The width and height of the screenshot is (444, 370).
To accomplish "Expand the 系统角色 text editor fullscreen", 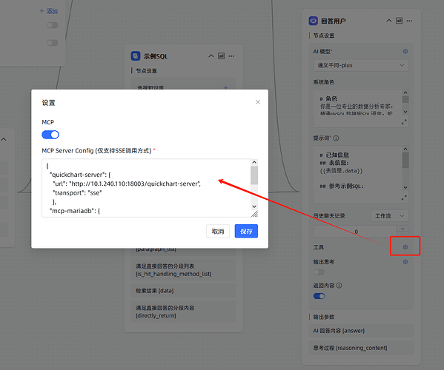I will 404,122.
